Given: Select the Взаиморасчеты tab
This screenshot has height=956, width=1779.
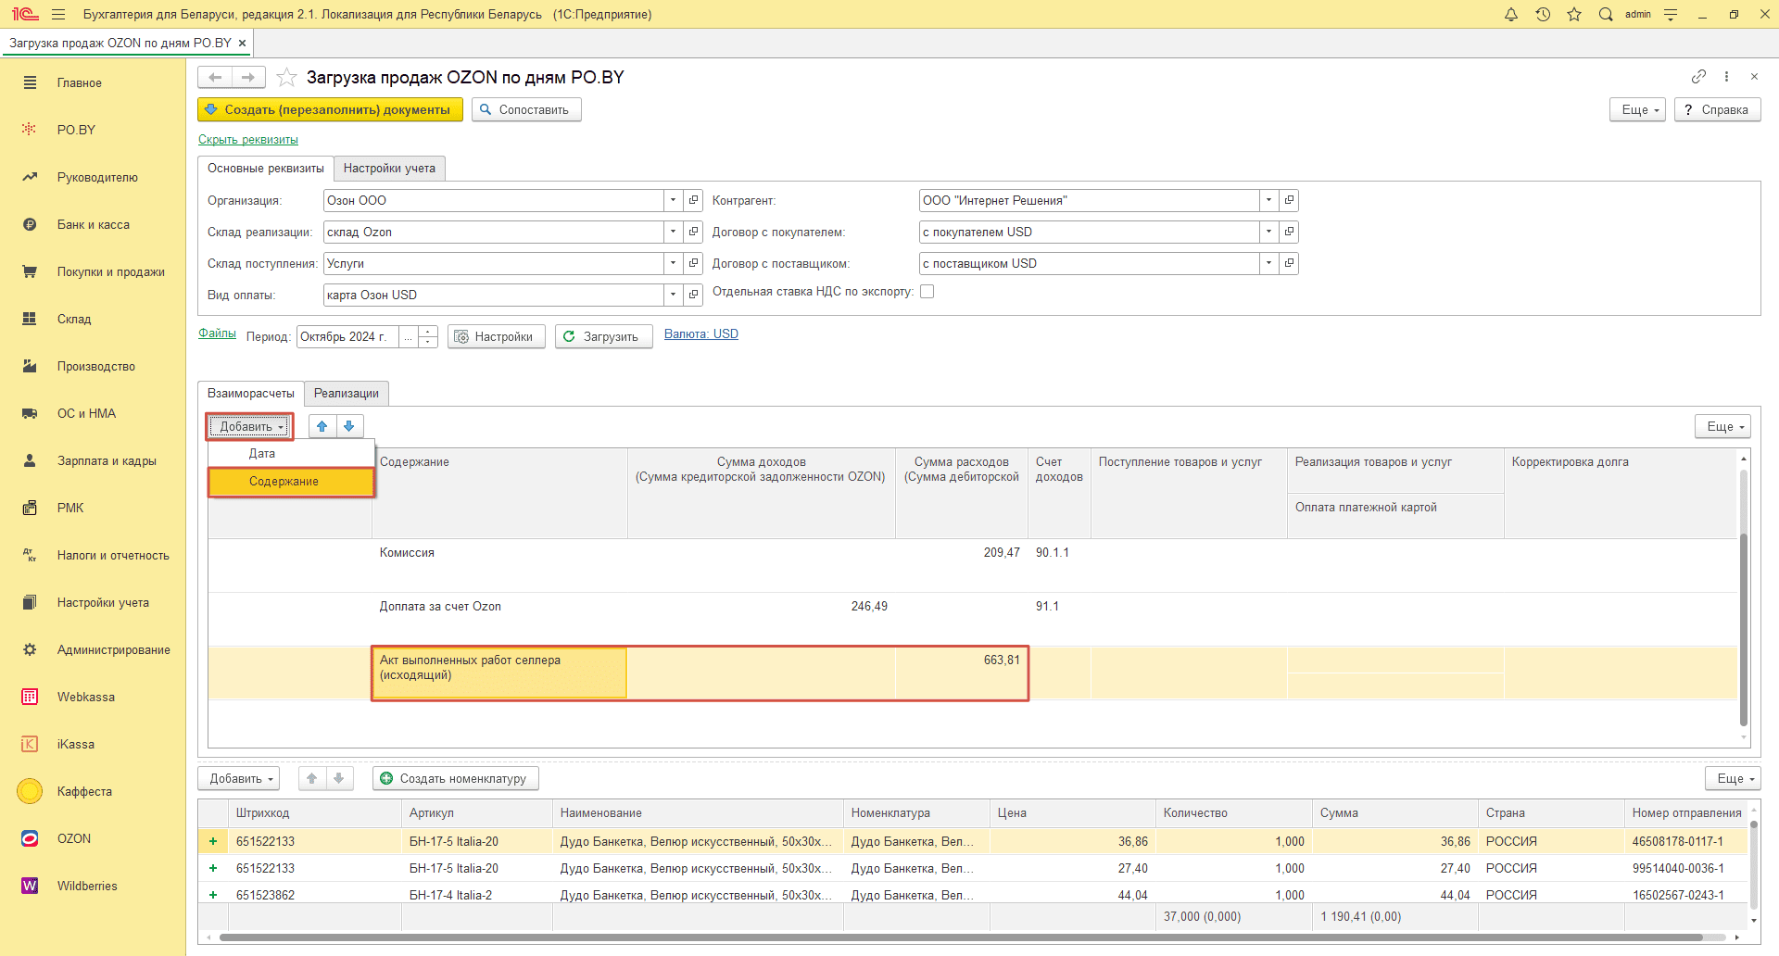Looking at the screenshot, I should [251, 393].
